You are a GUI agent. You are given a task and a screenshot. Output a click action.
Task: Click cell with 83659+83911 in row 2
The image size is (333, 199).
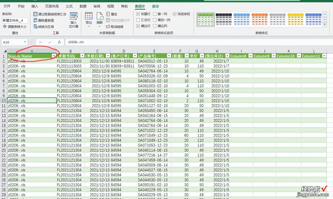(x=124, y=61)
